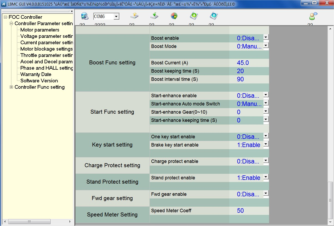Open the Start-enhance Gear dropdown arrow

pyautogui.click(x=266, y=111)
